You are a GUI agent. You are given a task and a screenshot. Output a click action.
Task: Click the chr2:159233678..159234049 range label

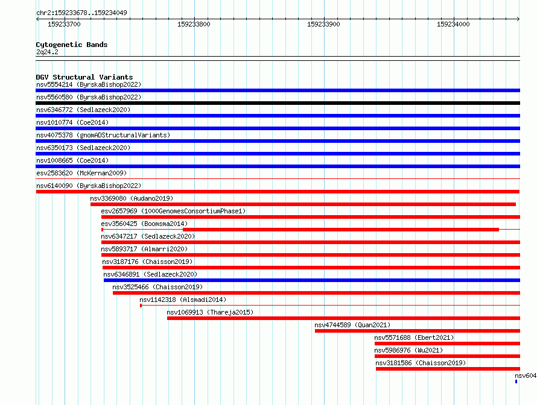(x=81, y=13)
